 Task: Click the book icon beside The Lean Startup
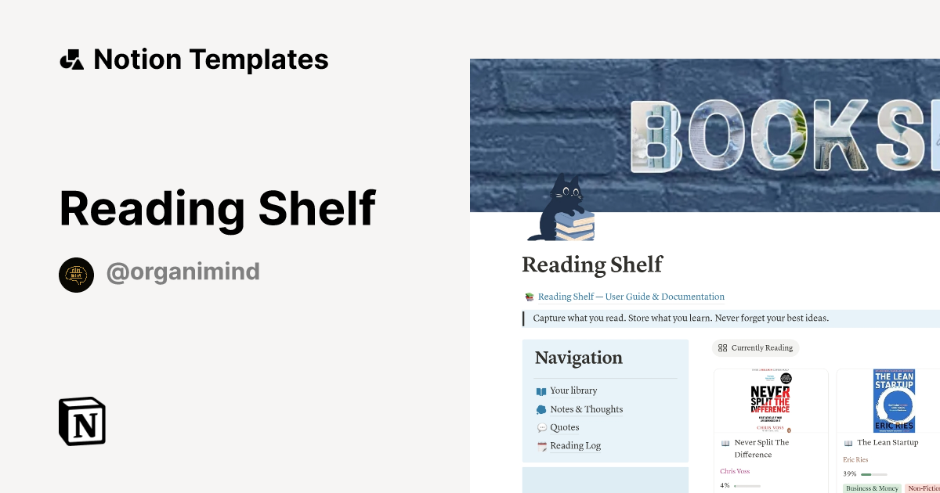click(848, 442)
